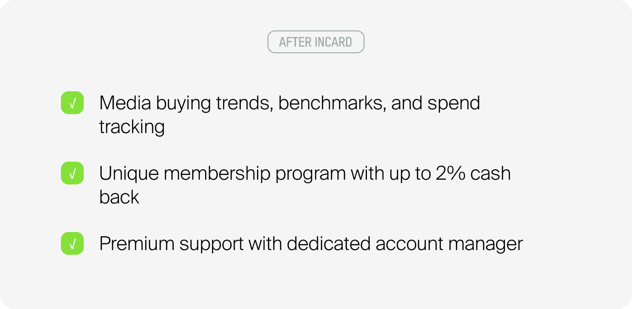Click the AFTER INCARD badge
The width and height of the screenshot is (632, 309).
[316, 42]
